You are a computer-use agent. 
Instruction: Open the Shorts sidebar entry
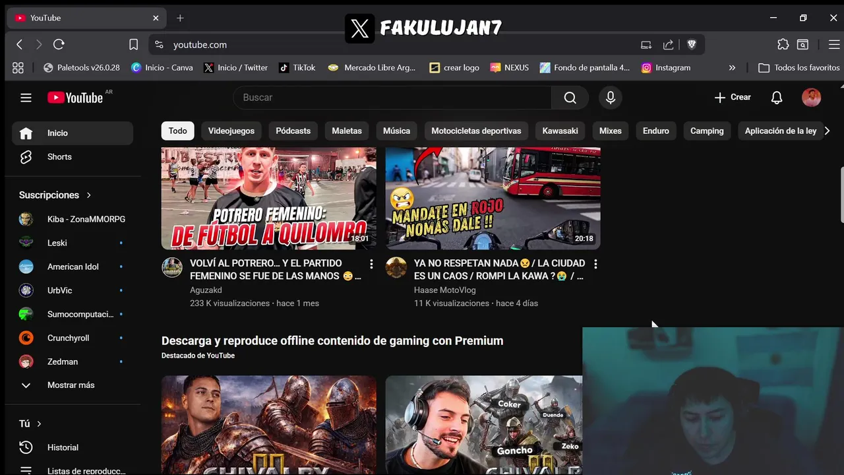pos(73,157)
